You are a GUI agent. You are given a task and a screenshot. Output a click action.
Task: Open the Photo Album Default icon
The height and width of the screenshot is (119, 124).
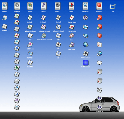[30, 27]
